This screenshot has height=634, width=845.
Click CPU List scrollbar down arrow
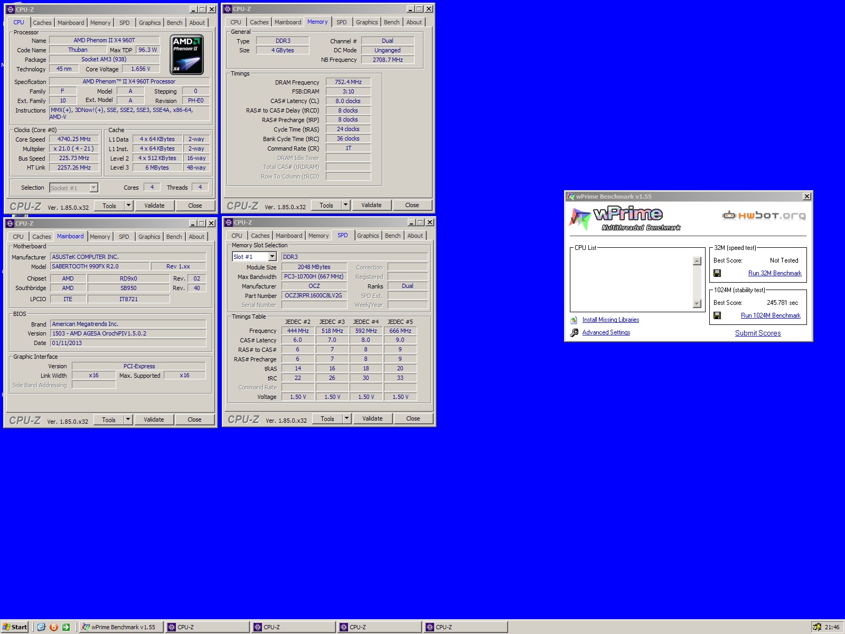697,304
